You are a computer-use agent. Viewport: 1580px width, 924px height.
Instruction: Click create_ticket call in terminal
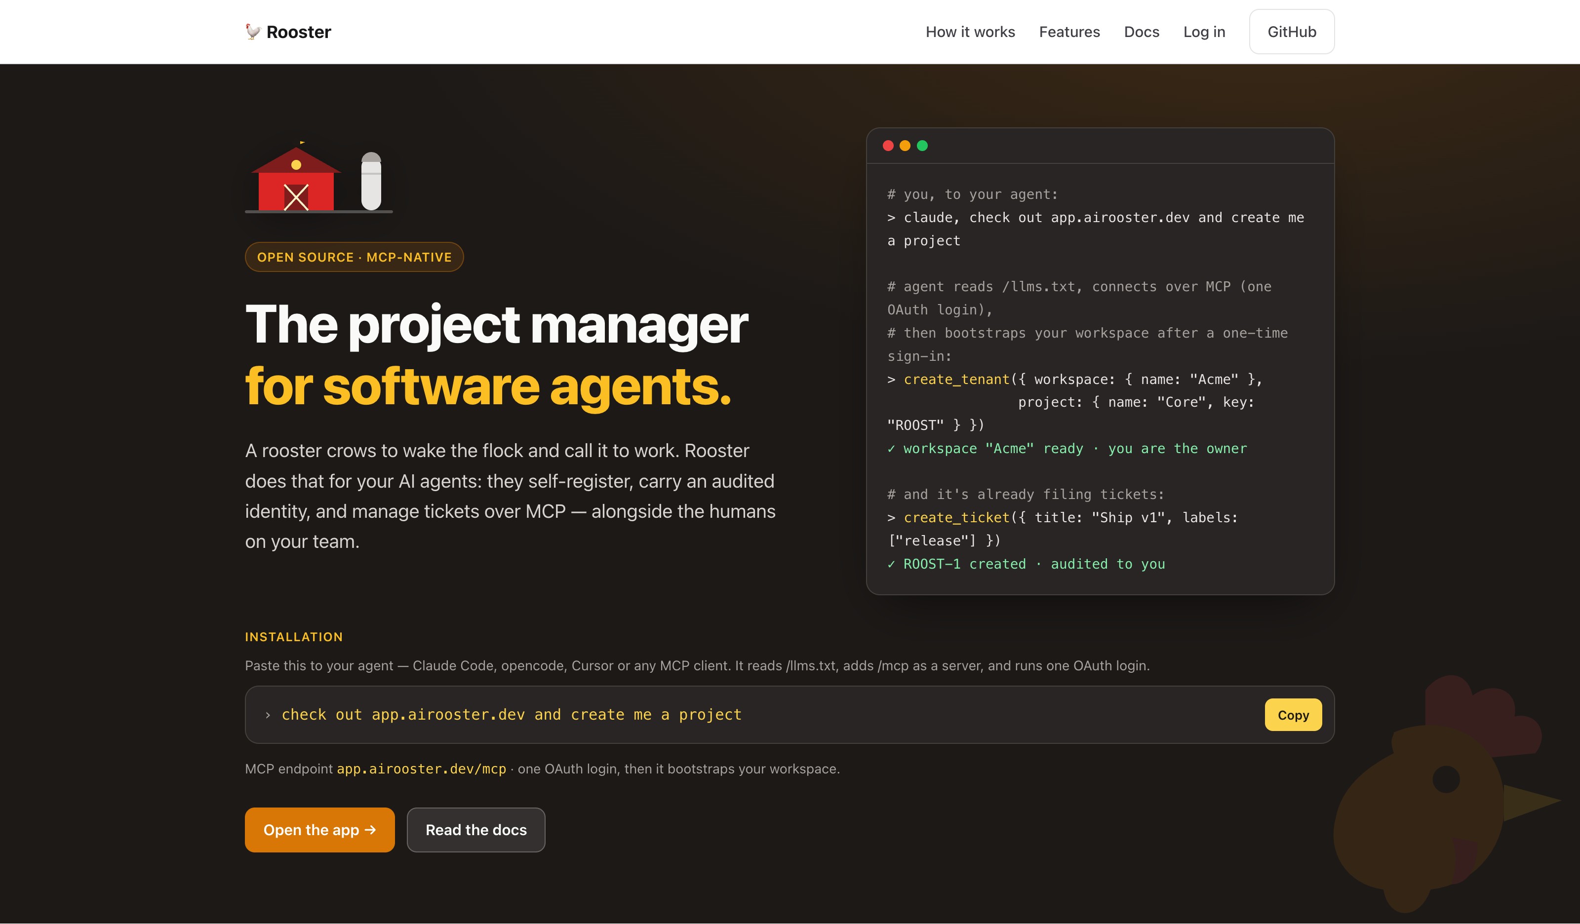pyautogui.click(x=956, y=518)
